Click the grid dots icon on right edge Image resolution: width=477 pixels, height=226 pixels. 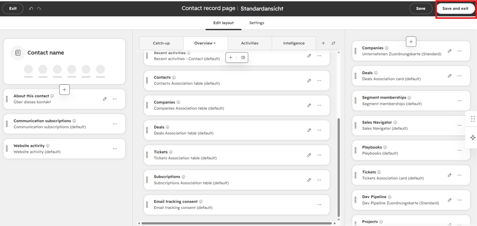tap(473, 119)
